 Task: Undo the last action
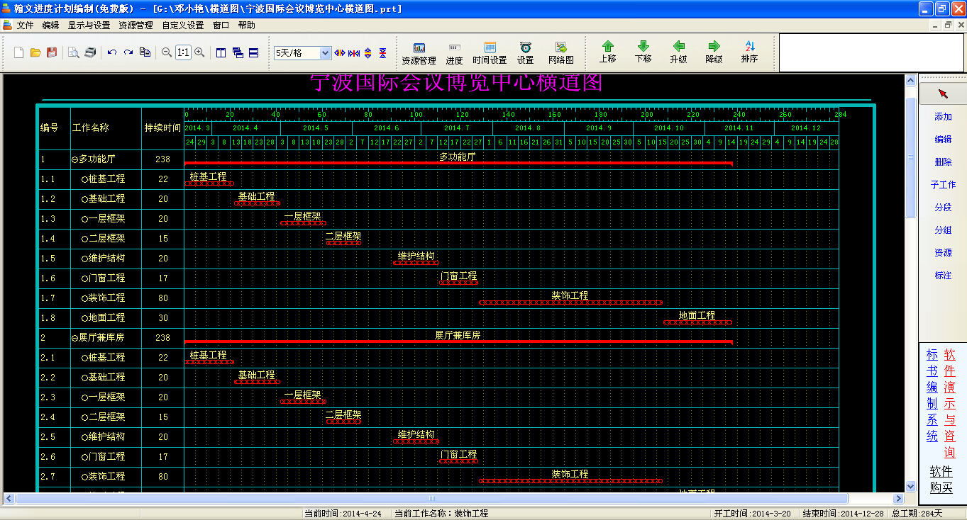click(112, 52)
